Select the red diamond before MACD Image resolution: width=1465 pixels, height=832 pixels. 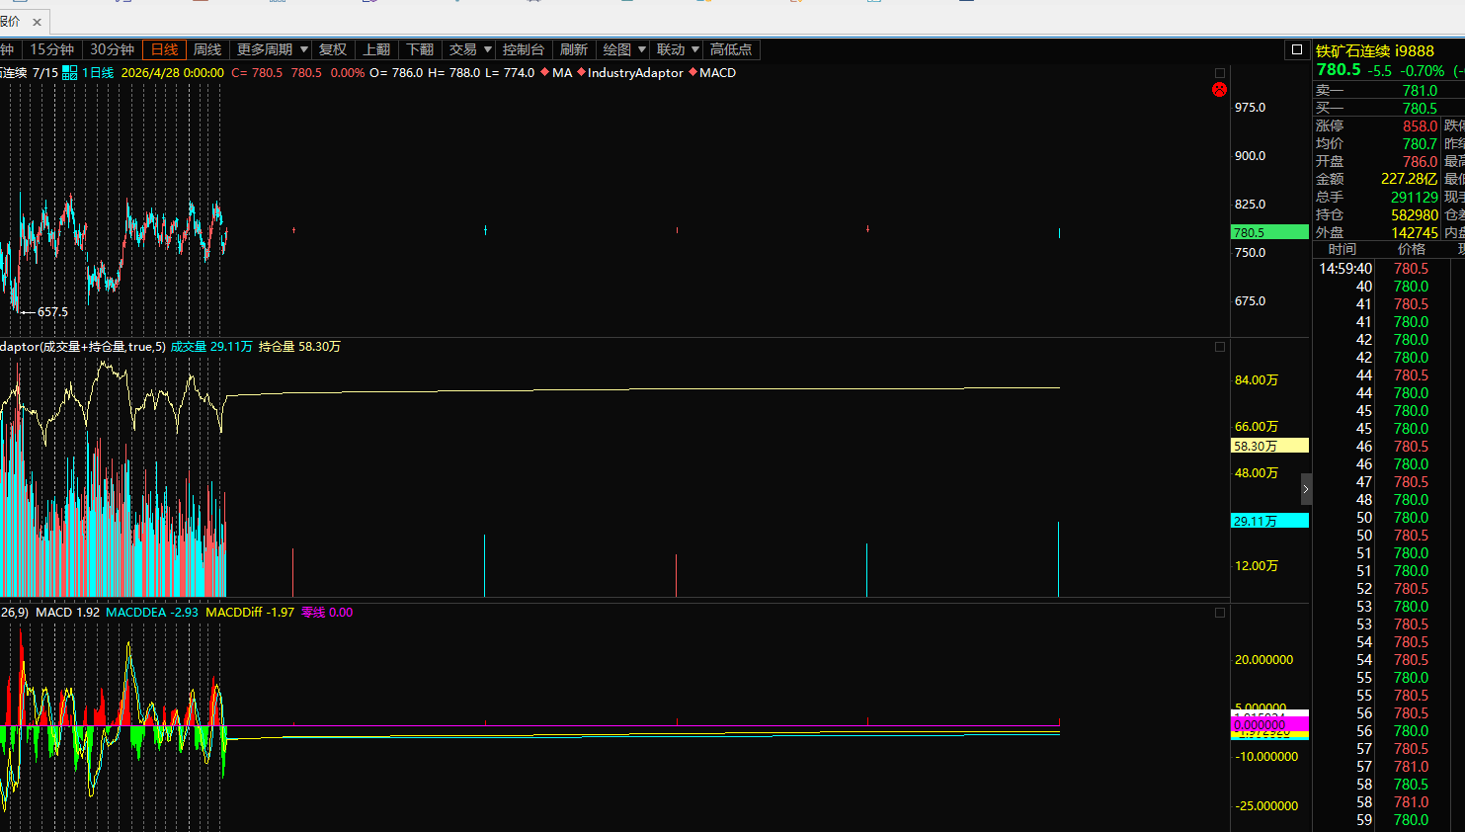tap(692, 72)
